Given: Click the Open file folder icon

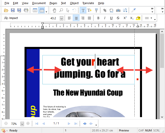Looking at the screenshot, I should pyautogui.click(x=6, y=10).
